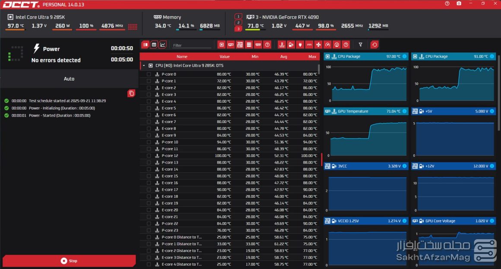Viewport: 501px width, 269px height.
Task: Select the E-core 17 checkbox
Action: (x=149, y=190)
